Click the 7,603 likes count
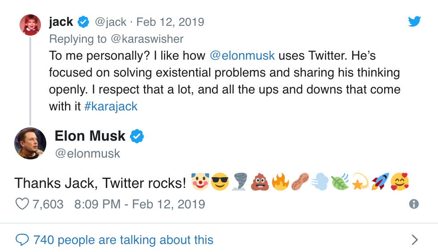 tap(48, 204)
